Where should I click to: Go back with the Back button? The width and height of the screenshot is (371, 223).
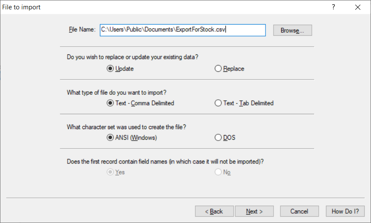tap(214, 211)
